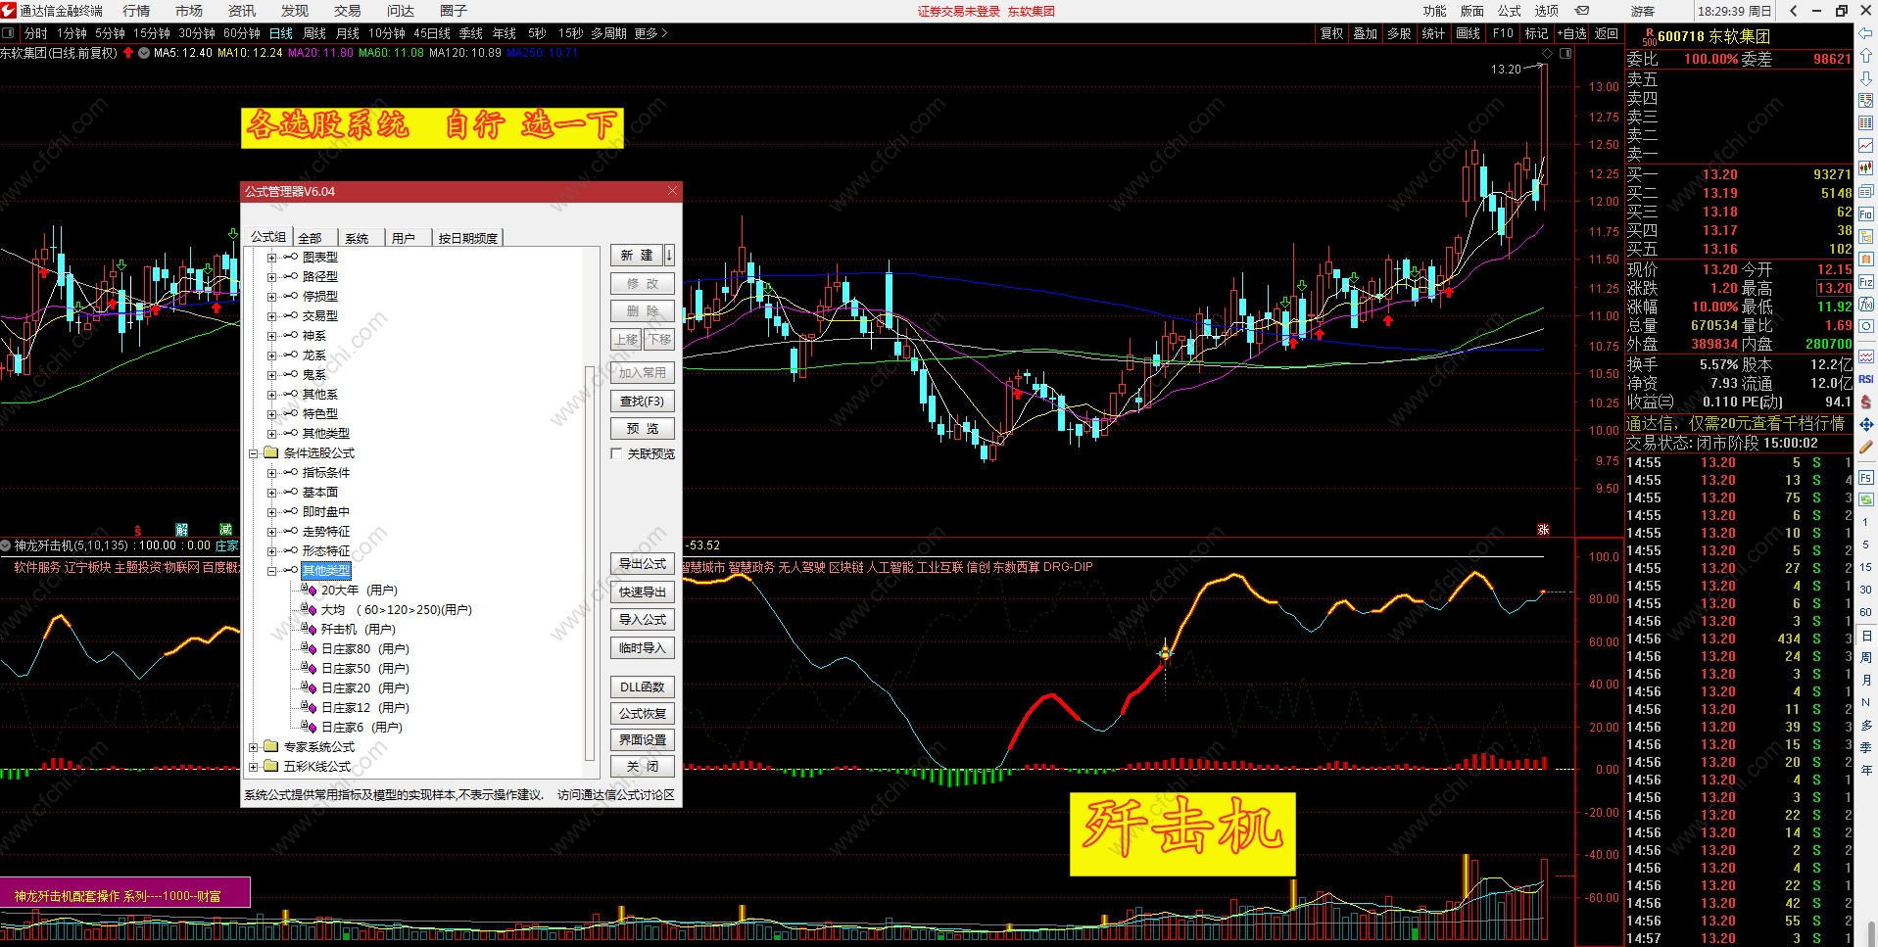
Task: Click the 20大年 formula item icon
Action: tap(310, 590)
